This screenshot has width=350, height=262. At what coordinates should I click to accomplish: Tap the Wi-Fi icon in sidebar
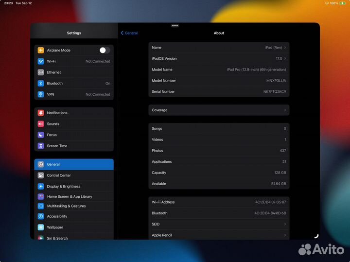point(41,61)
